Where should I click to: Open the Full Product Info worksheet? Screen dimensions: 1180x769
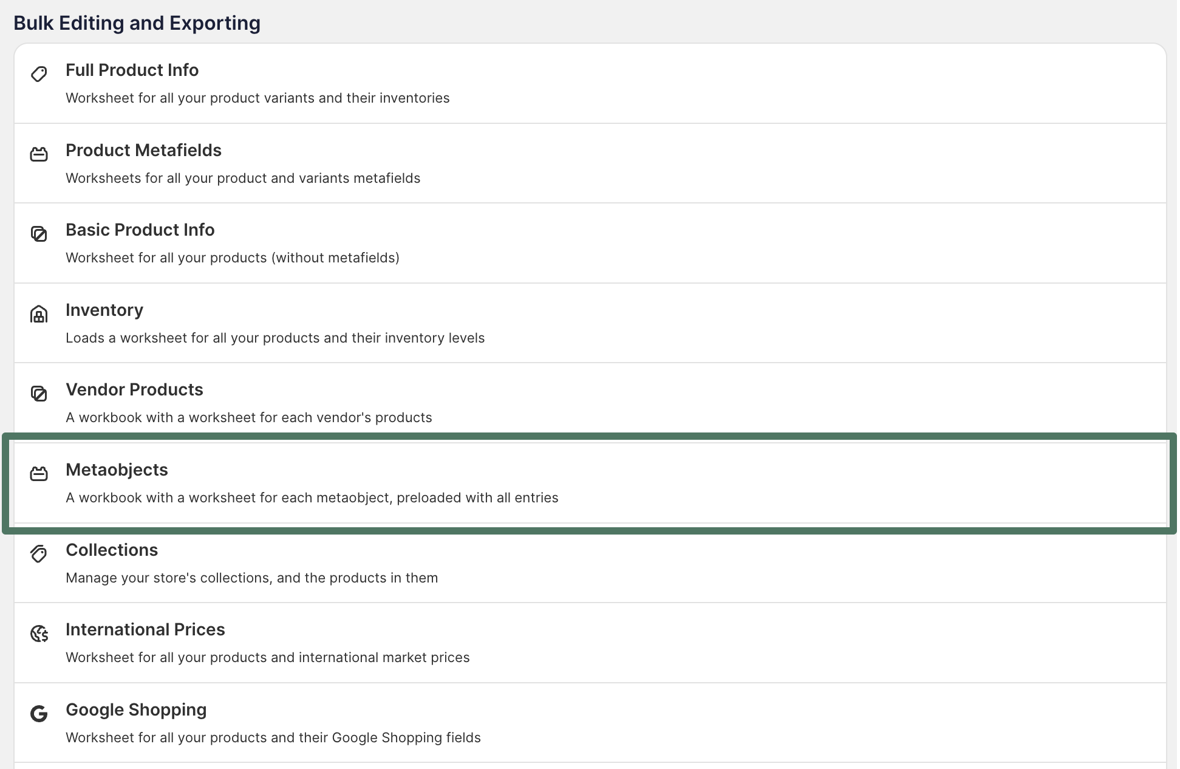coord(132,70)
